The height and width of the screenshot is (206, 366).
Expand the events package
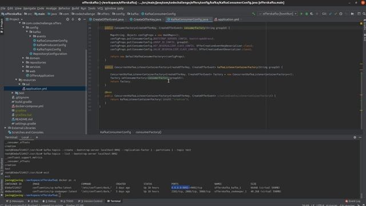[x=30, y=36]
